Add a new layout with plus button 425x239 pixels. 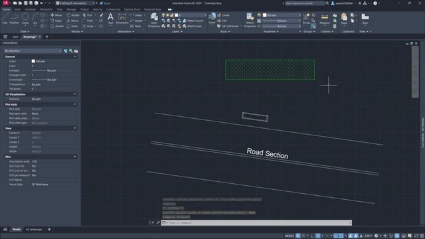49,229
